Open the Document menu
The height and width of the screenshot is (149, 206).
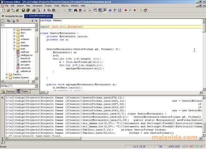click(37, 6)
